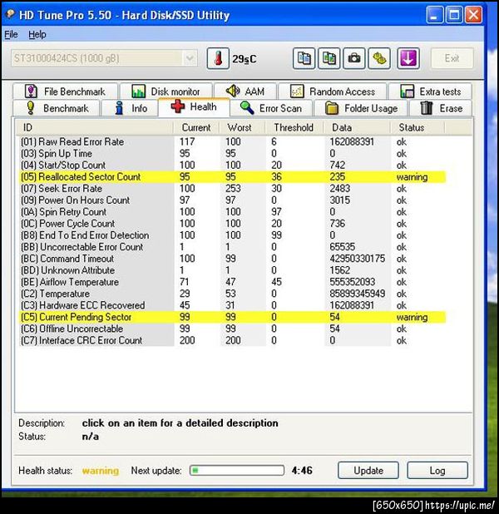
Task: Click the purple download arrow icon
Action: (408, 59)
